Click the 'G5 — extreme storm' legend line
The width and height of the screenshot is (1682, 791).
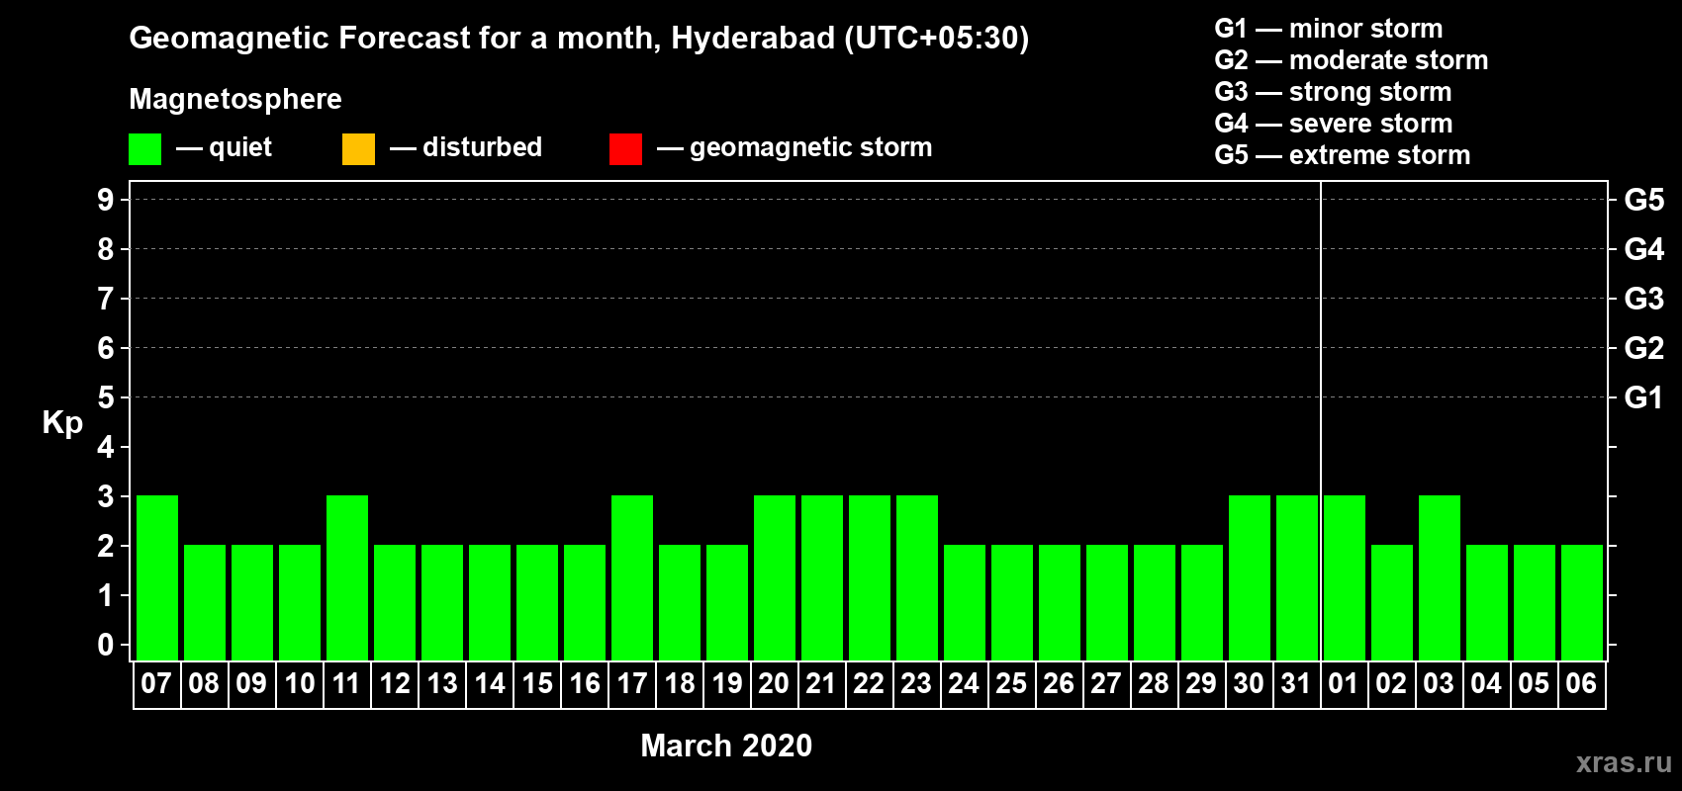pos(1343,155)
